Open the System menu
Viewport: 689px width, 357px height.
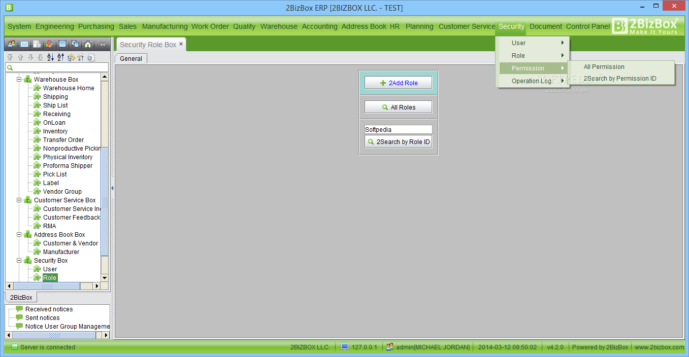pos(19,26)
